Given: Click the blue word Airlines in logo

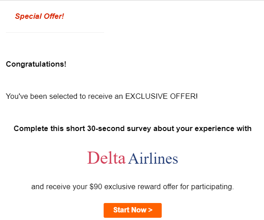Looking at the screenshot, I should point(153,158).
